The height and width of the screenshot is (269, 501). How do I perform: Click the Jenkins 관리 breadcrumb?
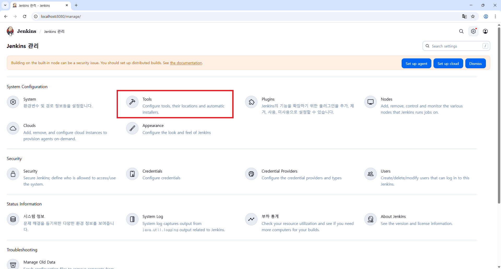coord(54,32)
